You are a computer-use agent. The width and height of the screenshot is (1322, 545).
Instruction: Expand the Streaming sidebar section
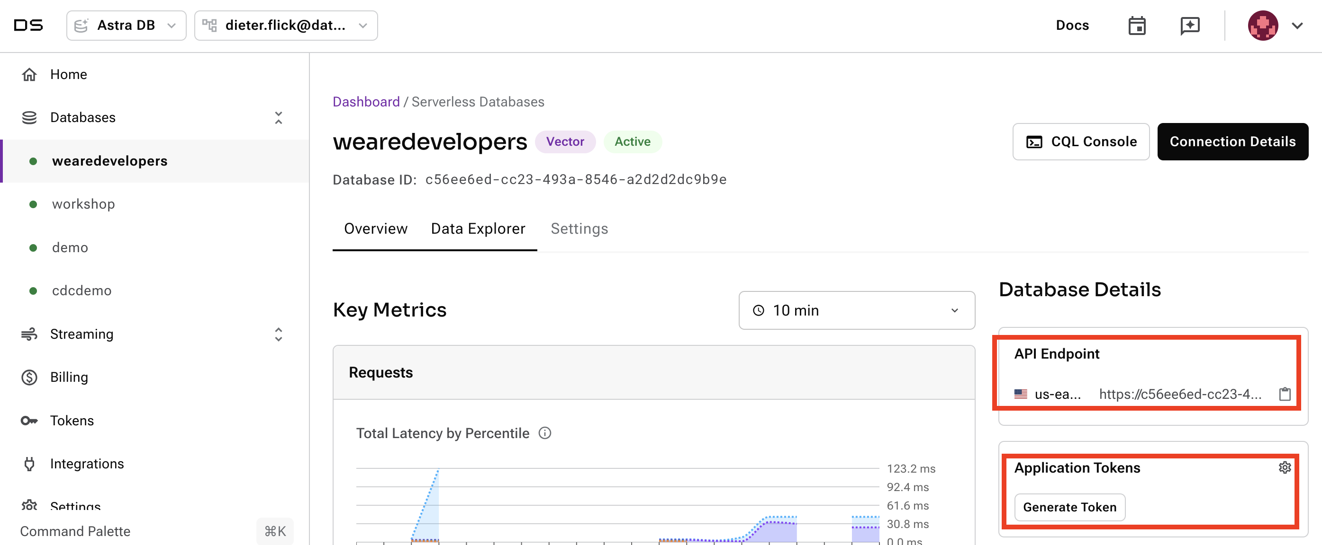[278, 334]
